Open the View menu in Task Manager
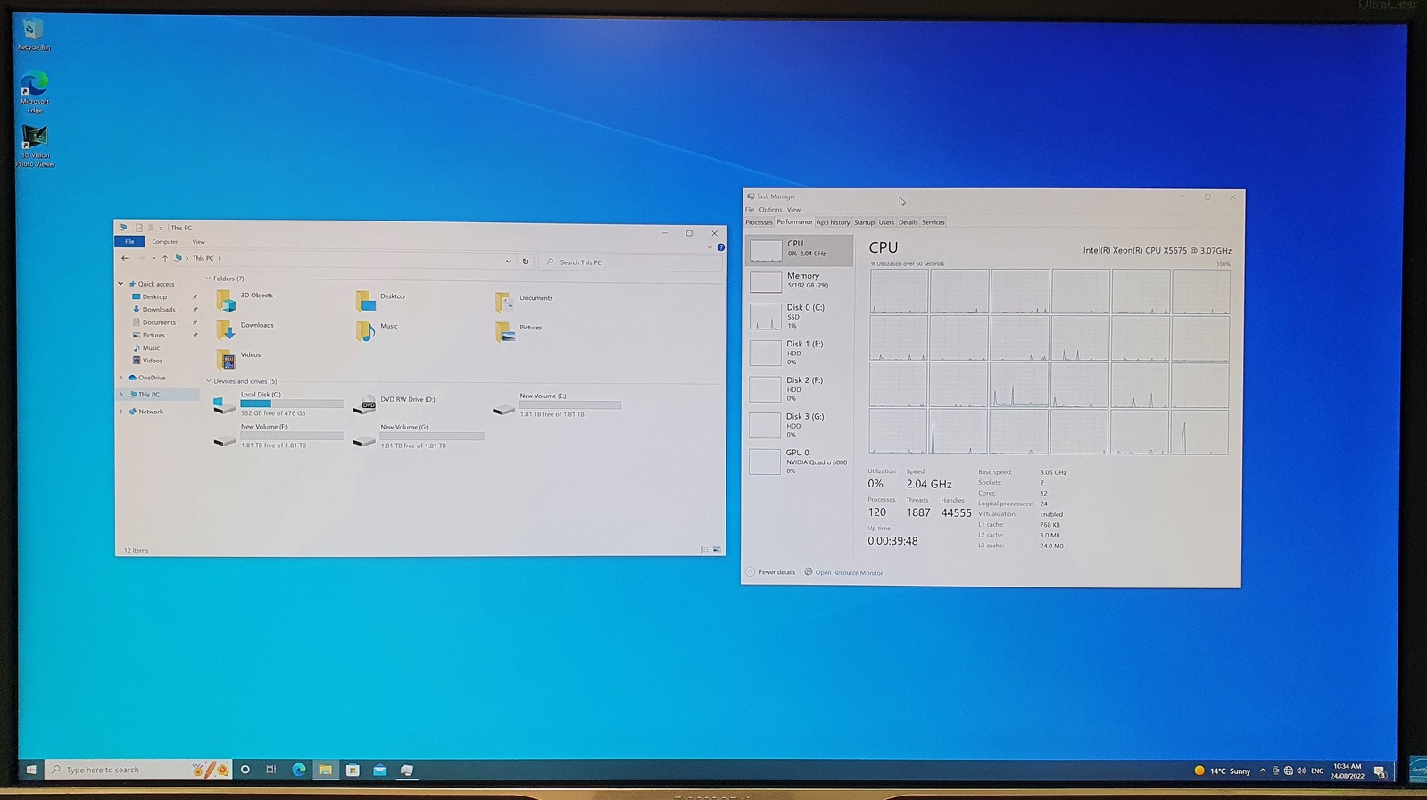The image size is (1427, 800). pos(793,210)
